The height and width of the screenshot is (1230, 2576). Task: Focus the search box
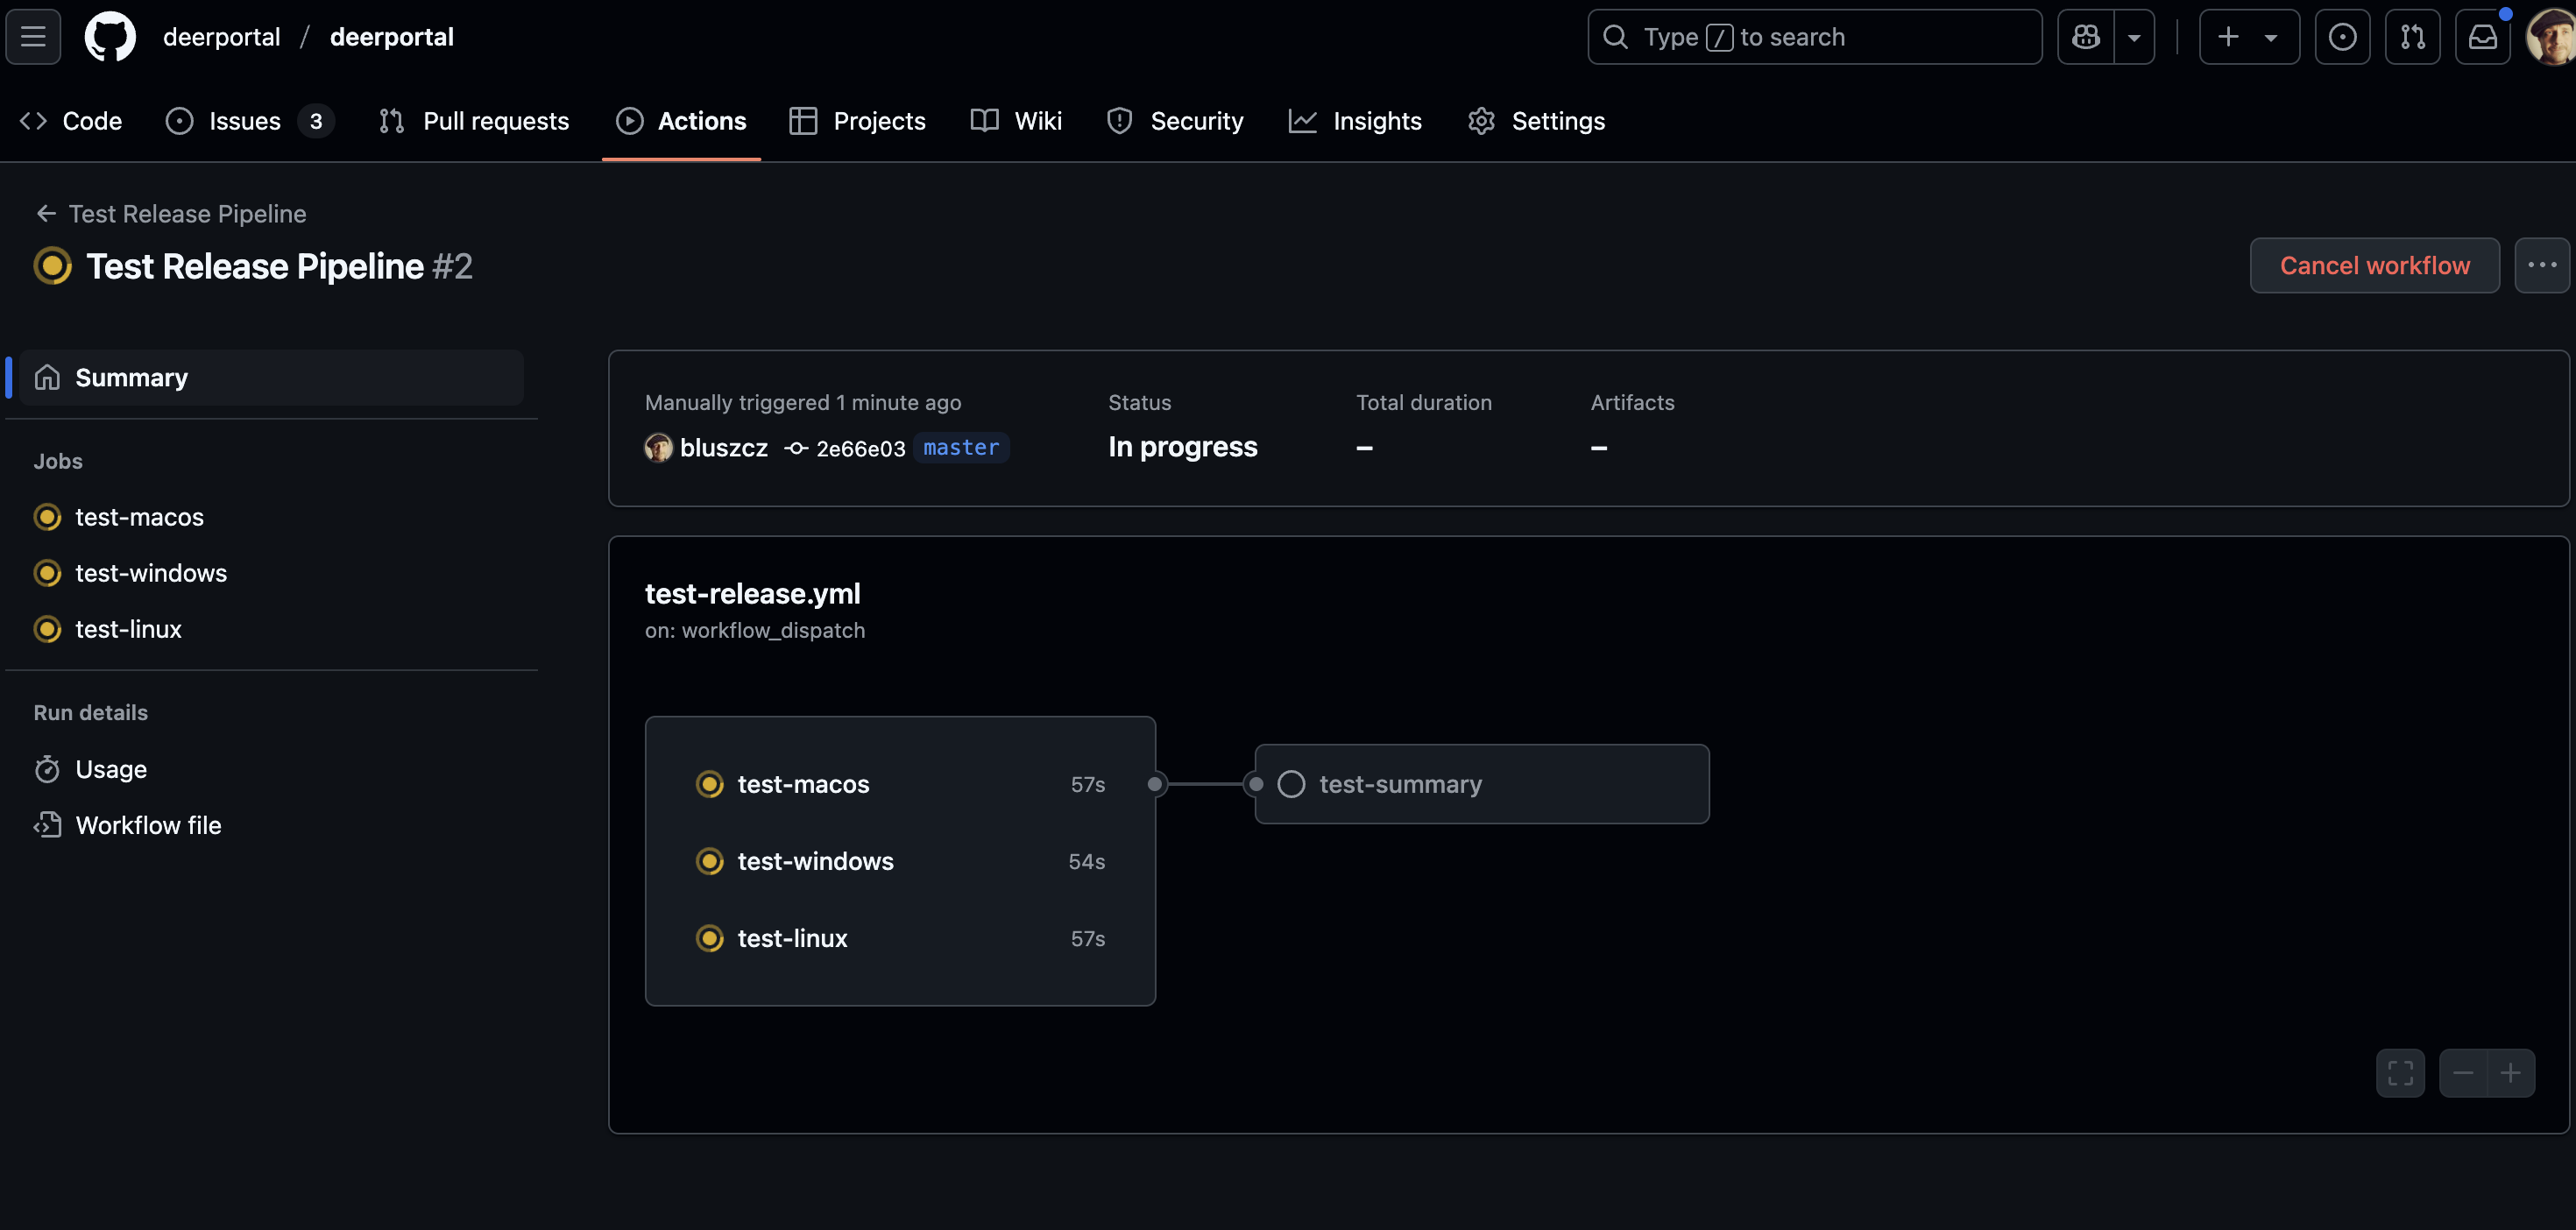pos(1814,37)
